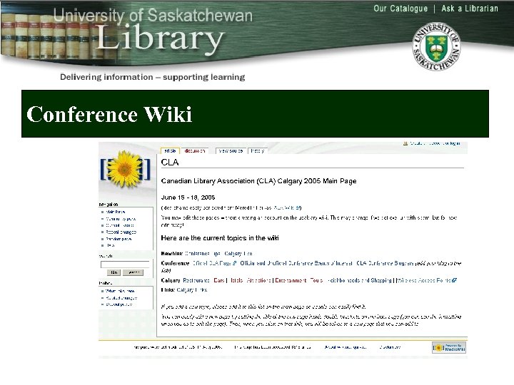
Task: Open Current events in navigation
Action: [x=120, y=225]
